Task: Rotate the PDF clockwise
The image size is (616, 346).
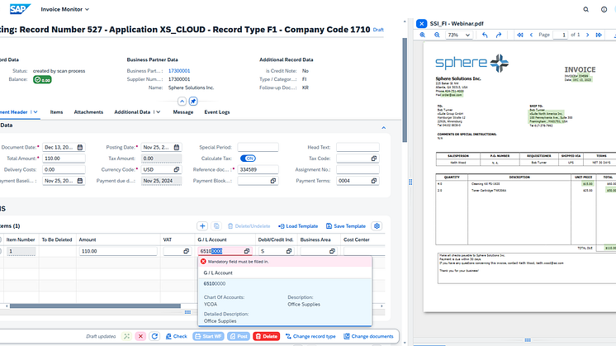Action: (499, 35)
